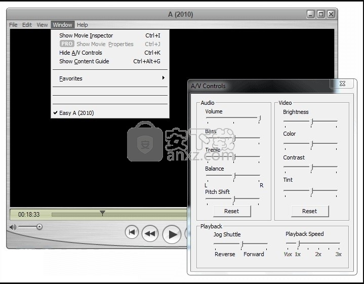Click the A/V Controls panel title
Viewport: 364px width, 284px height.
pyautogui.click(x=208, y=86)
